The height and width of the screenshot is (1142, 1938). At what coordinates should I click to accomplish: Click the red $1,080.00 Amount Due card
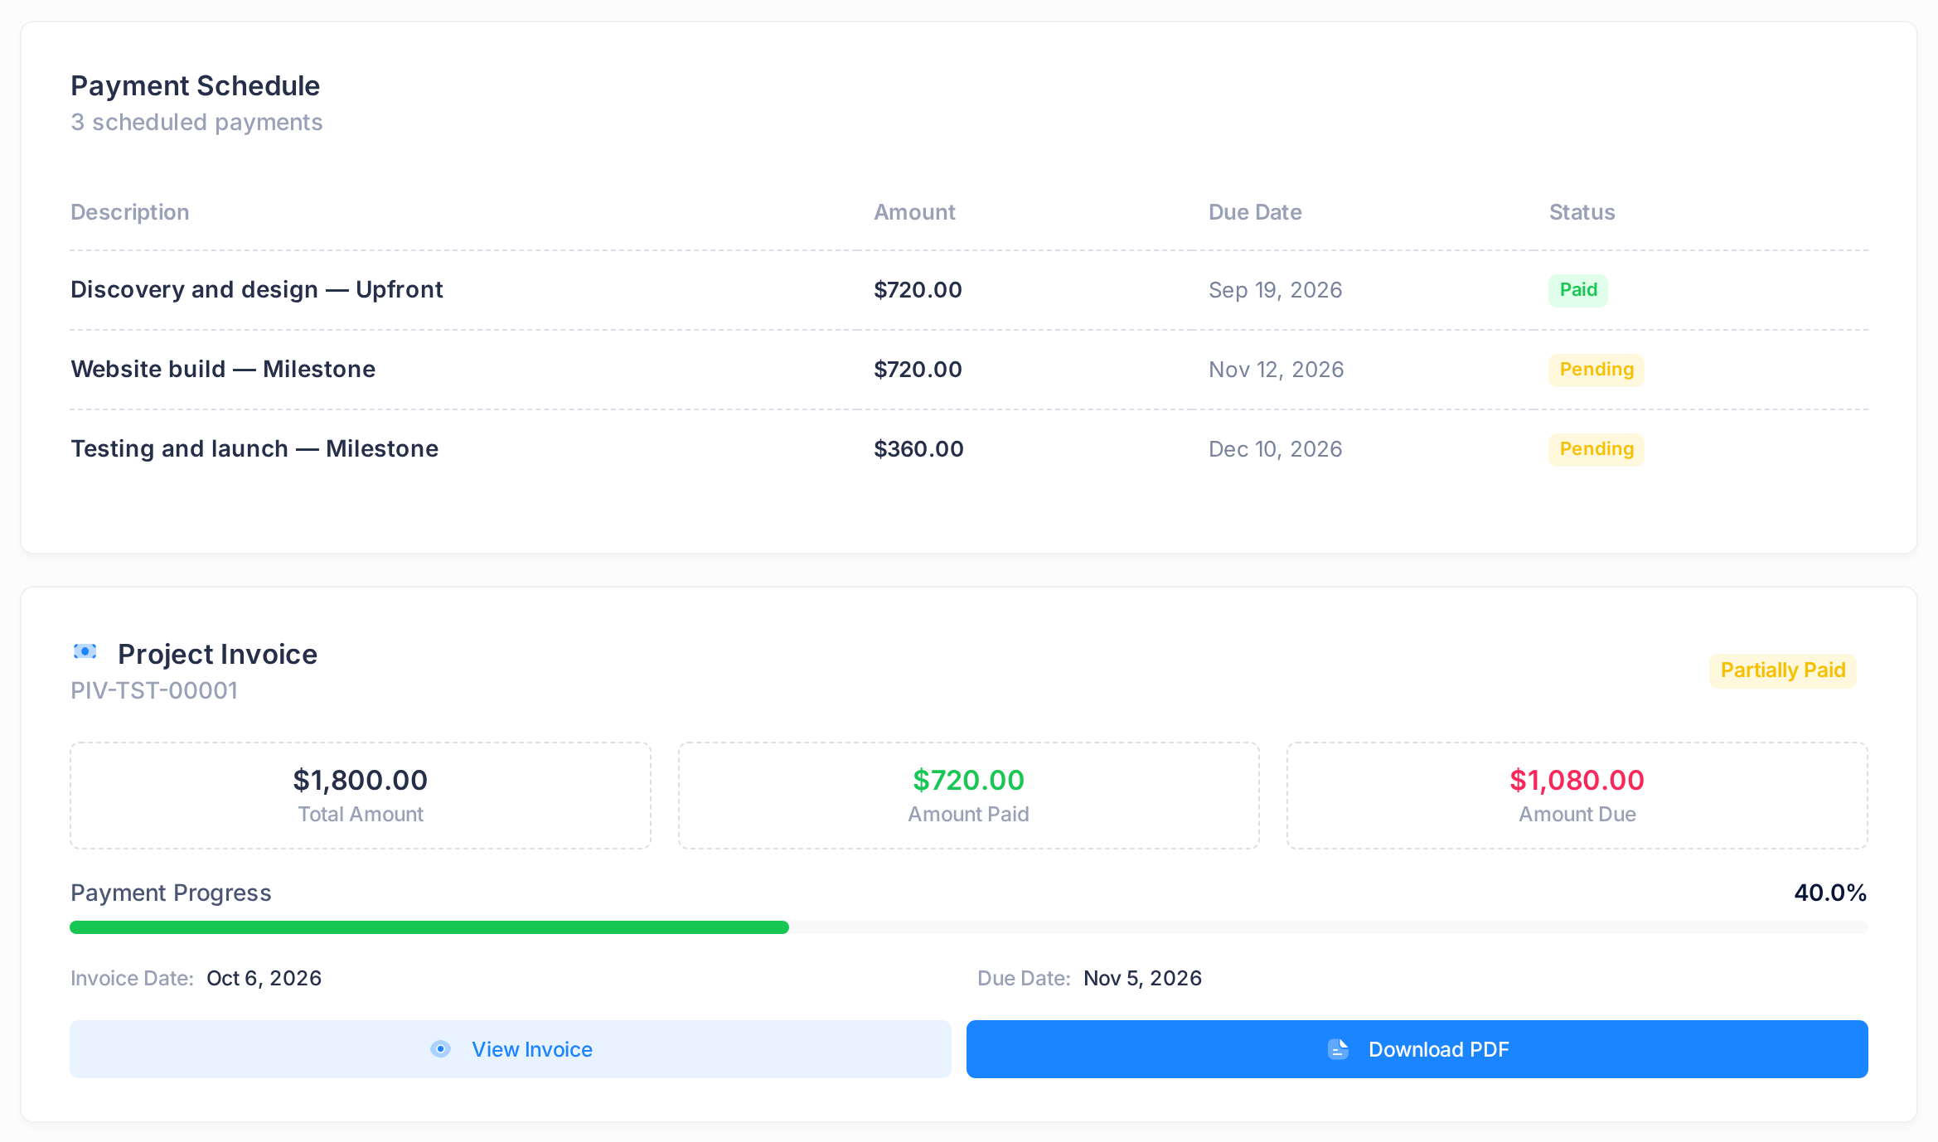click(x=1577, y=796)
